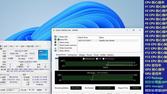Maximize the System Stability Test window

point(134,30)
